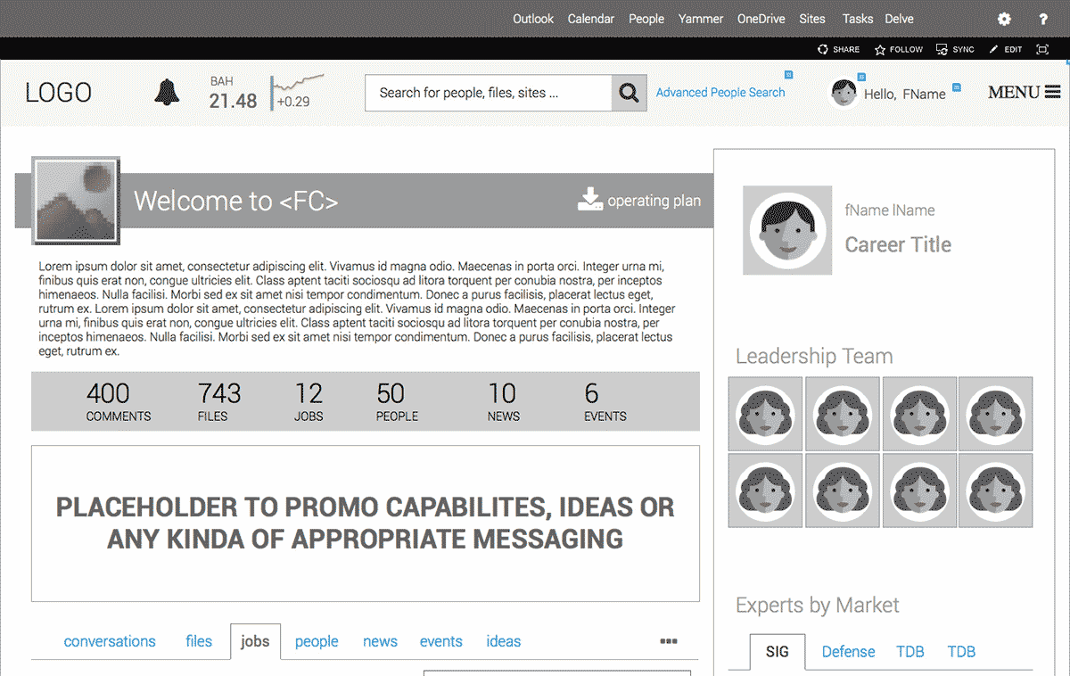The width and height of the screenshot is (1070, 676).
Task: Select the Defense tab under Experts
Action: pyautogui.click(x=848, y=652)
